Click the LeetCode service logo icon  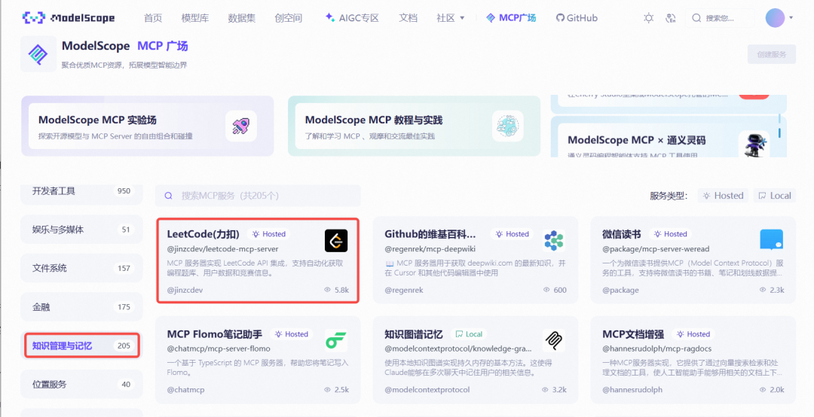(336, 241)
